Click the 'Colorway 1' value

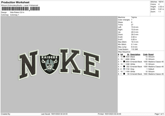[x=15, y=15]
